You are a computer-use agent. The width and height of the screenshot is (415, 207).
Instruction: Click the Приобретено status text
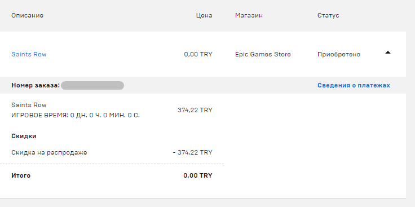[x=339, y=54]
